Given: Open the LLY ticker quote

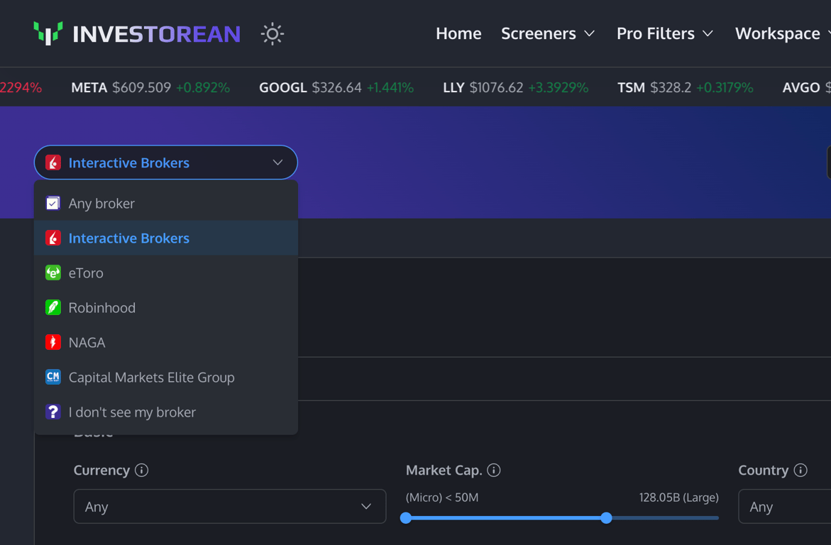Looking at the screenshot, I should (516, 87).
